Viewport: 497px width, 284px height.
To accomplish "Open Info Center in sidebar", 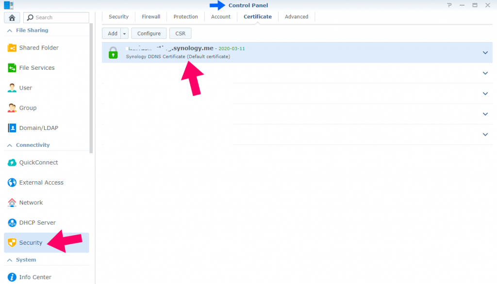I will pyautogui.click(x=35, y=277).
